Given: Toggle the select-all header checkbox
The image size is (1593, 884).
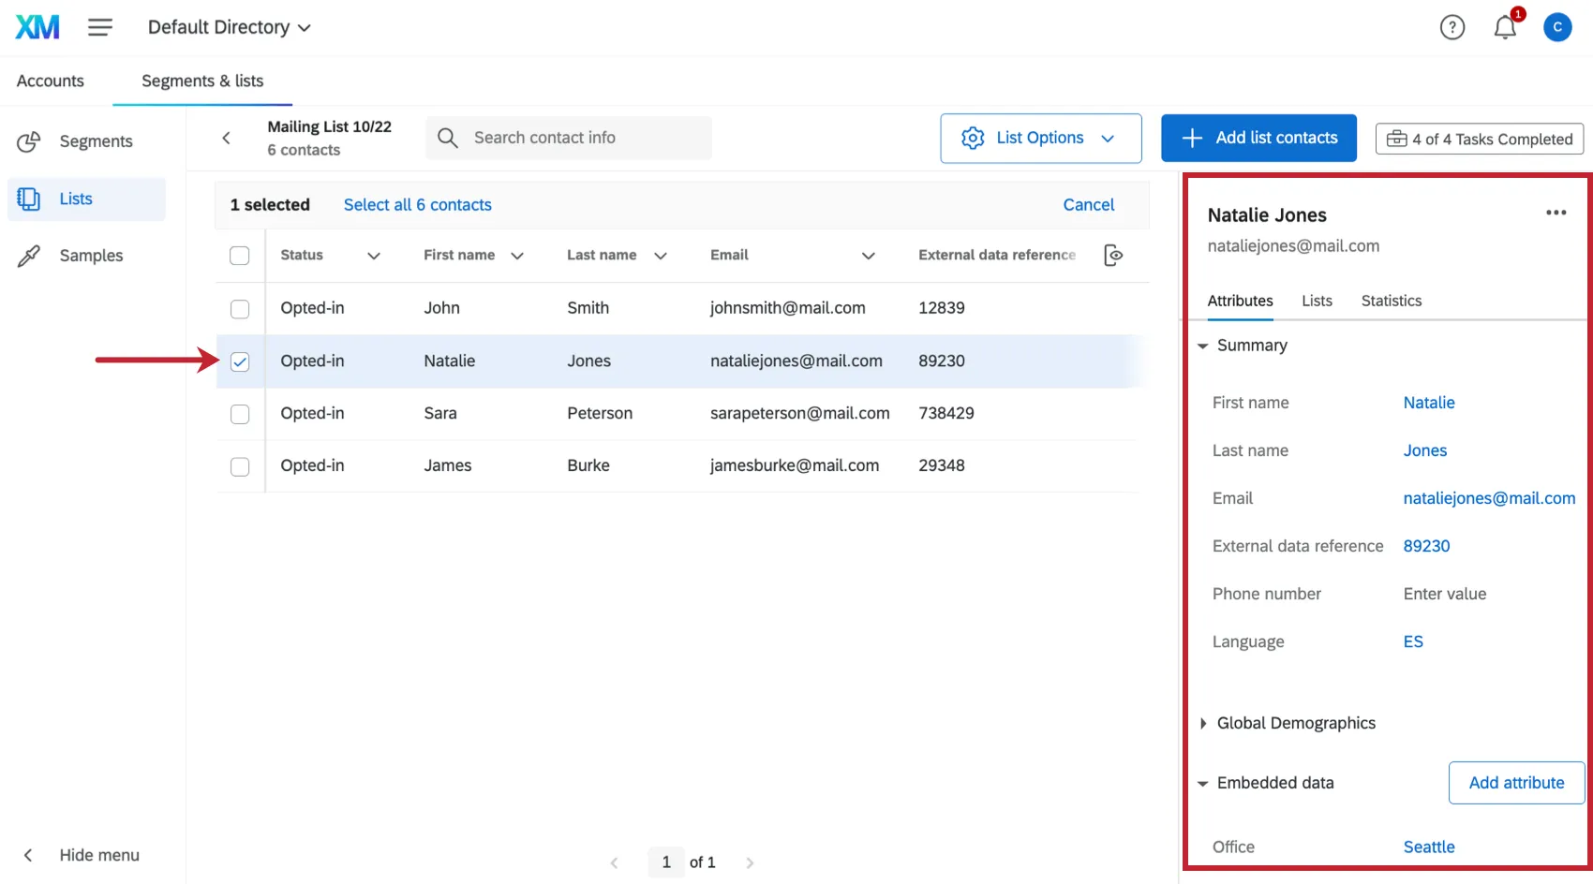Looking at the screenshot, I should pyautogui.click(x=240, y=256).
